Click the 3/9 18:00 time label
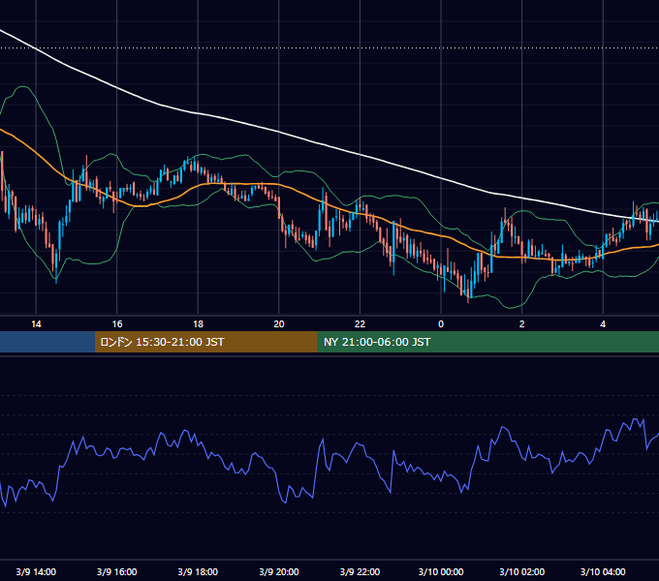Screen dimensions: 659x581 click(x=198, y=571)
